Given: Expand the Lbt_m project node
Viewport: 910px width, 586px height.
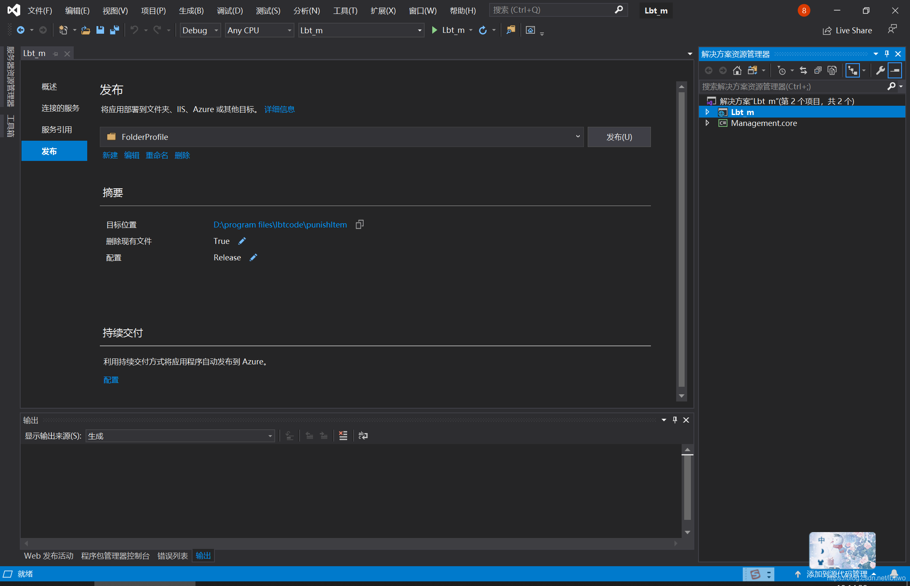Looking at the screenshot, I should point(707,112).
